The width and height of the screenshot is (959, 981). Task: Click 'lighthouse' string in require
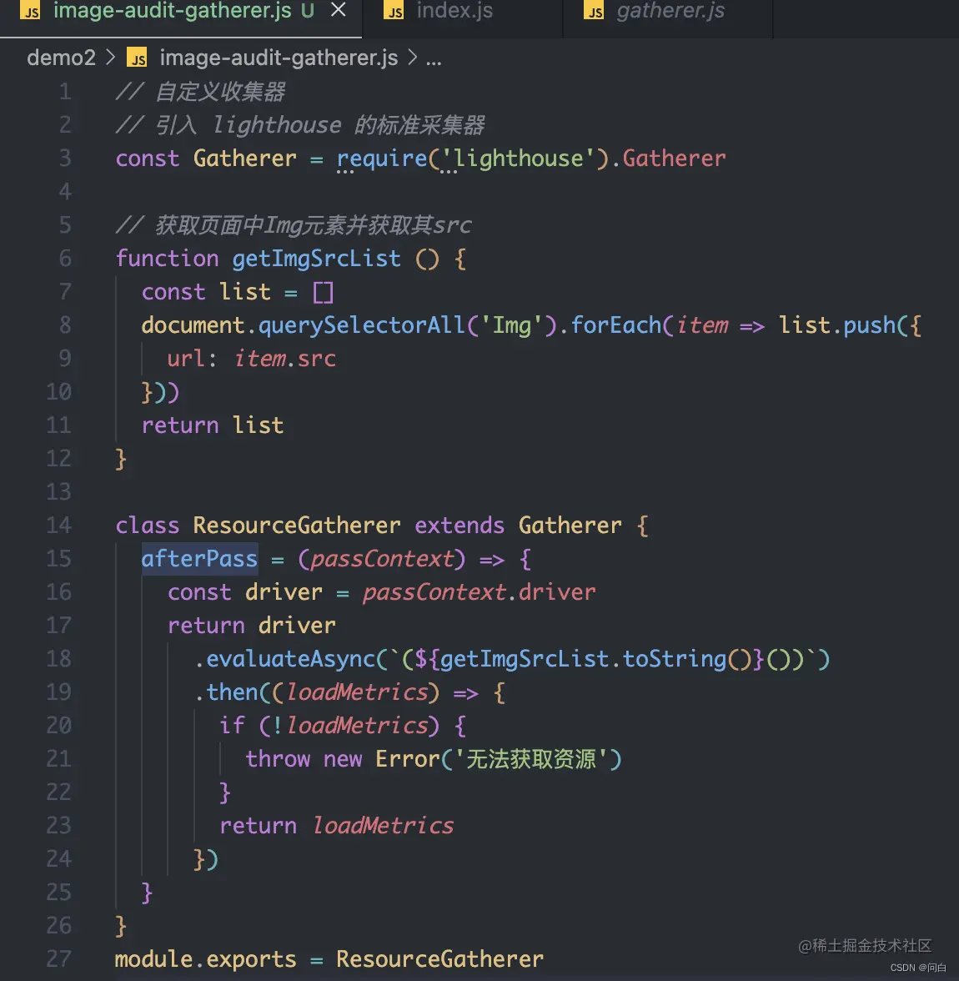[518, 158]
